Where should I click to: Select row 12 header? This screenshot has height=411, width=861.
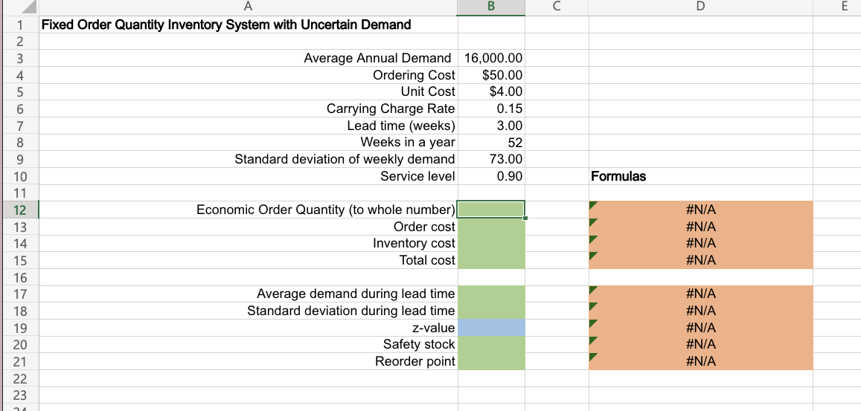[19, 210]
